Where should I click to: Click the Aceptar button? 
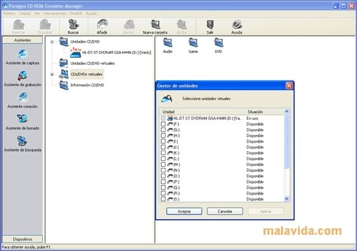coord(184,211)
